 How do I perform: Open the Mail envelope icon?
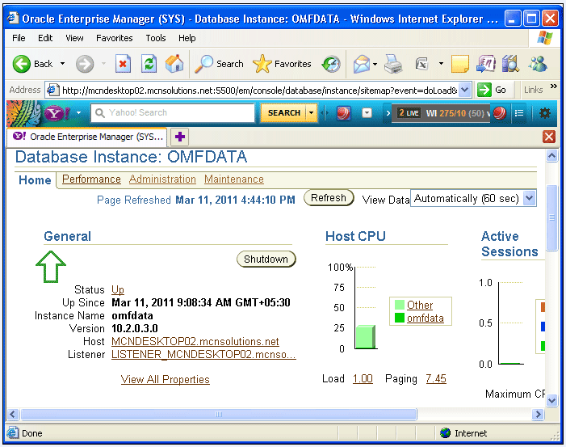click(362, 65)
